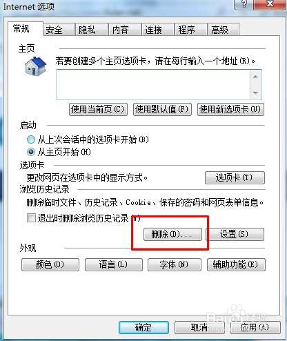
Task: Close the Internet Options dialog
Action: coord(270,4)
